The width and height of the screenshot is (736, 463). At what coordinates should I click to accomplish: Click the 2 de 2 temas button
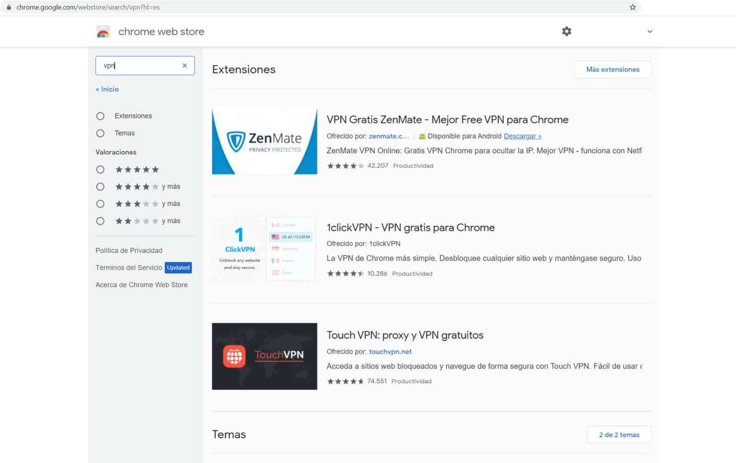pos(619,435)
